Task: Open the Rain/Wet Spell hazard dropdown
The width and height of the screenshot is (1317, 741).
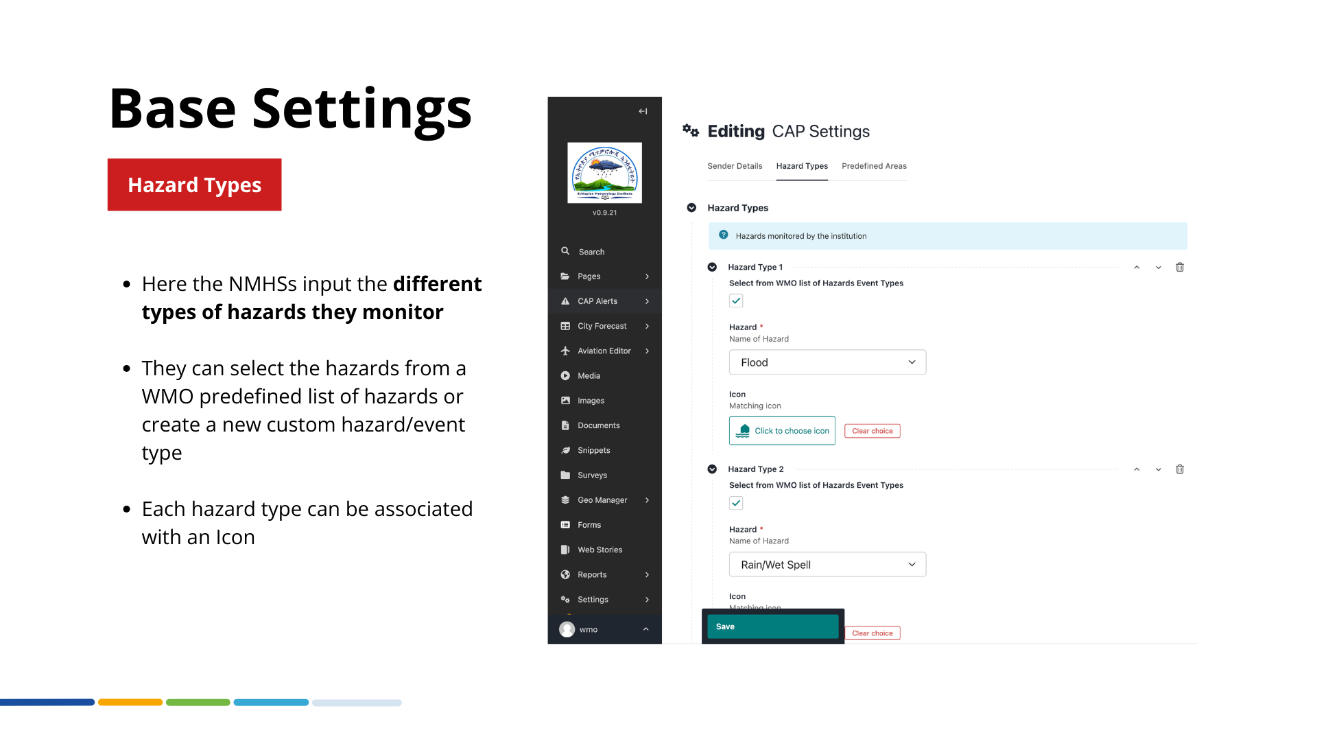Action: [827, 565]
